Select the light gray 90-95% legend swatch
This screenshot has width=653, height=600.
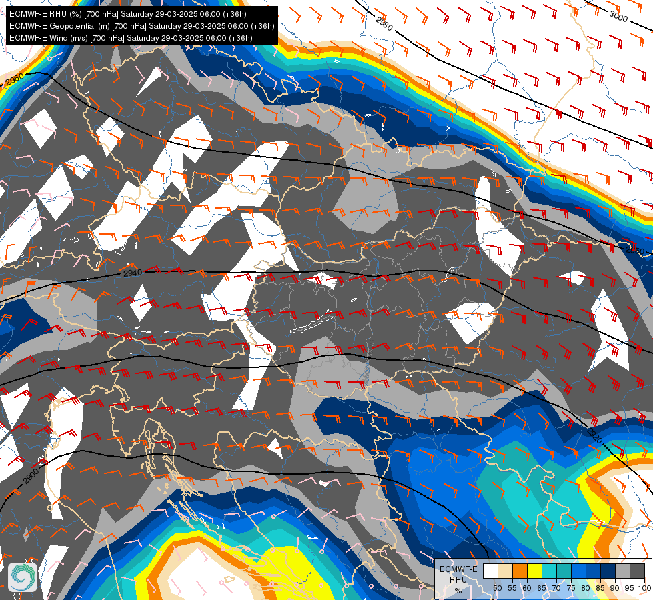[x=622, y=571]
